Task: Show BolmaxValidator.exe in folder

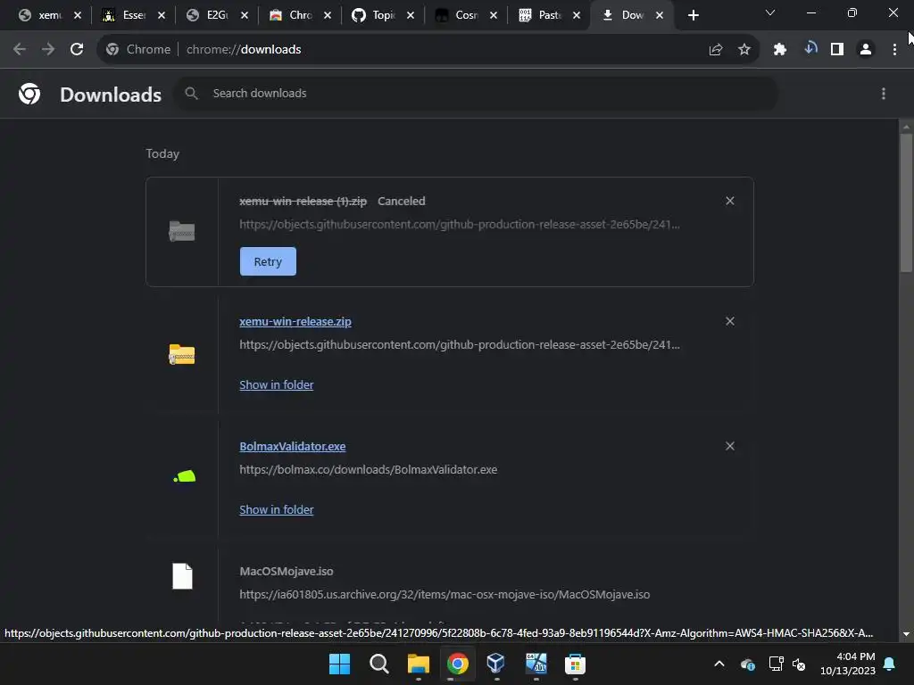Action: click(x=277, y=509)
